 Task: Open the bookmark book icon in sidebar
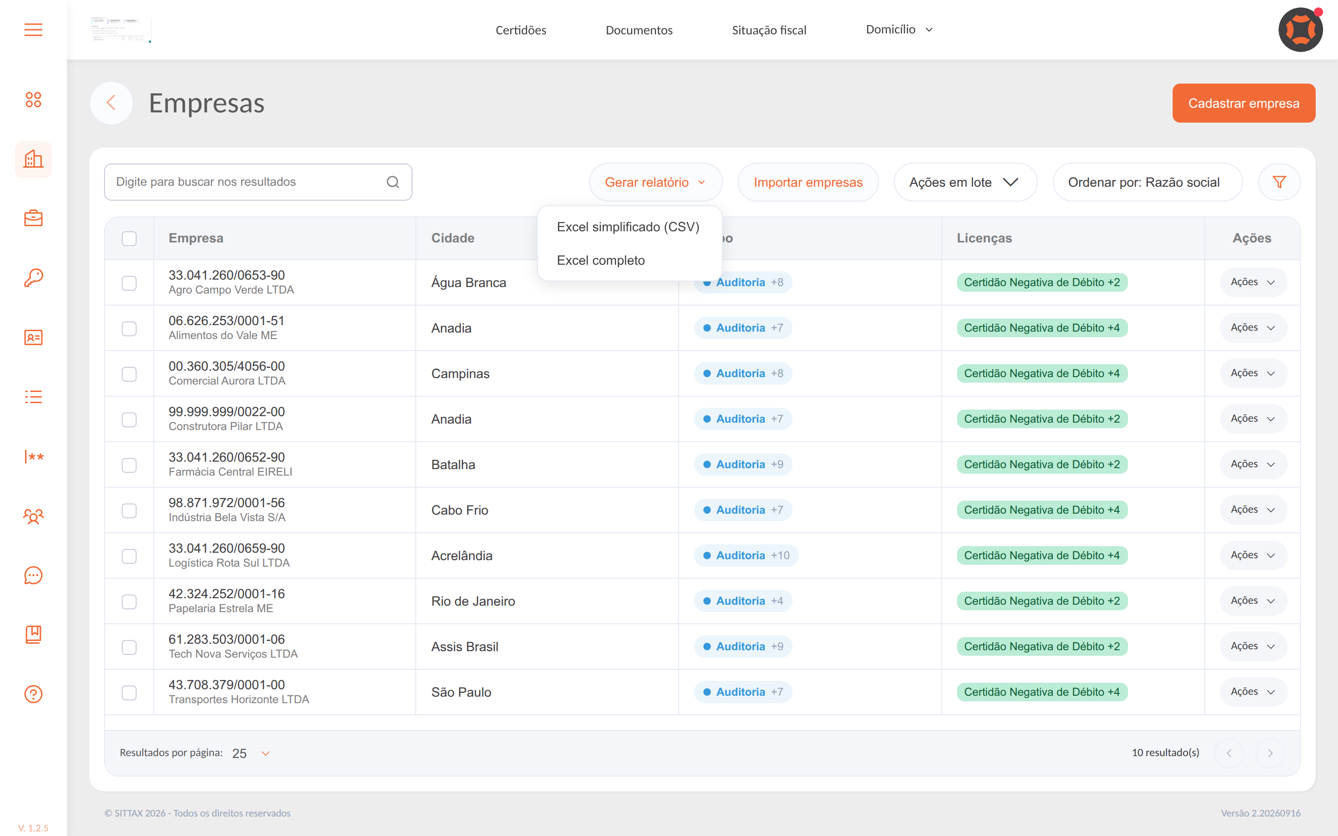pyautogui.click(x=33, y=634)
